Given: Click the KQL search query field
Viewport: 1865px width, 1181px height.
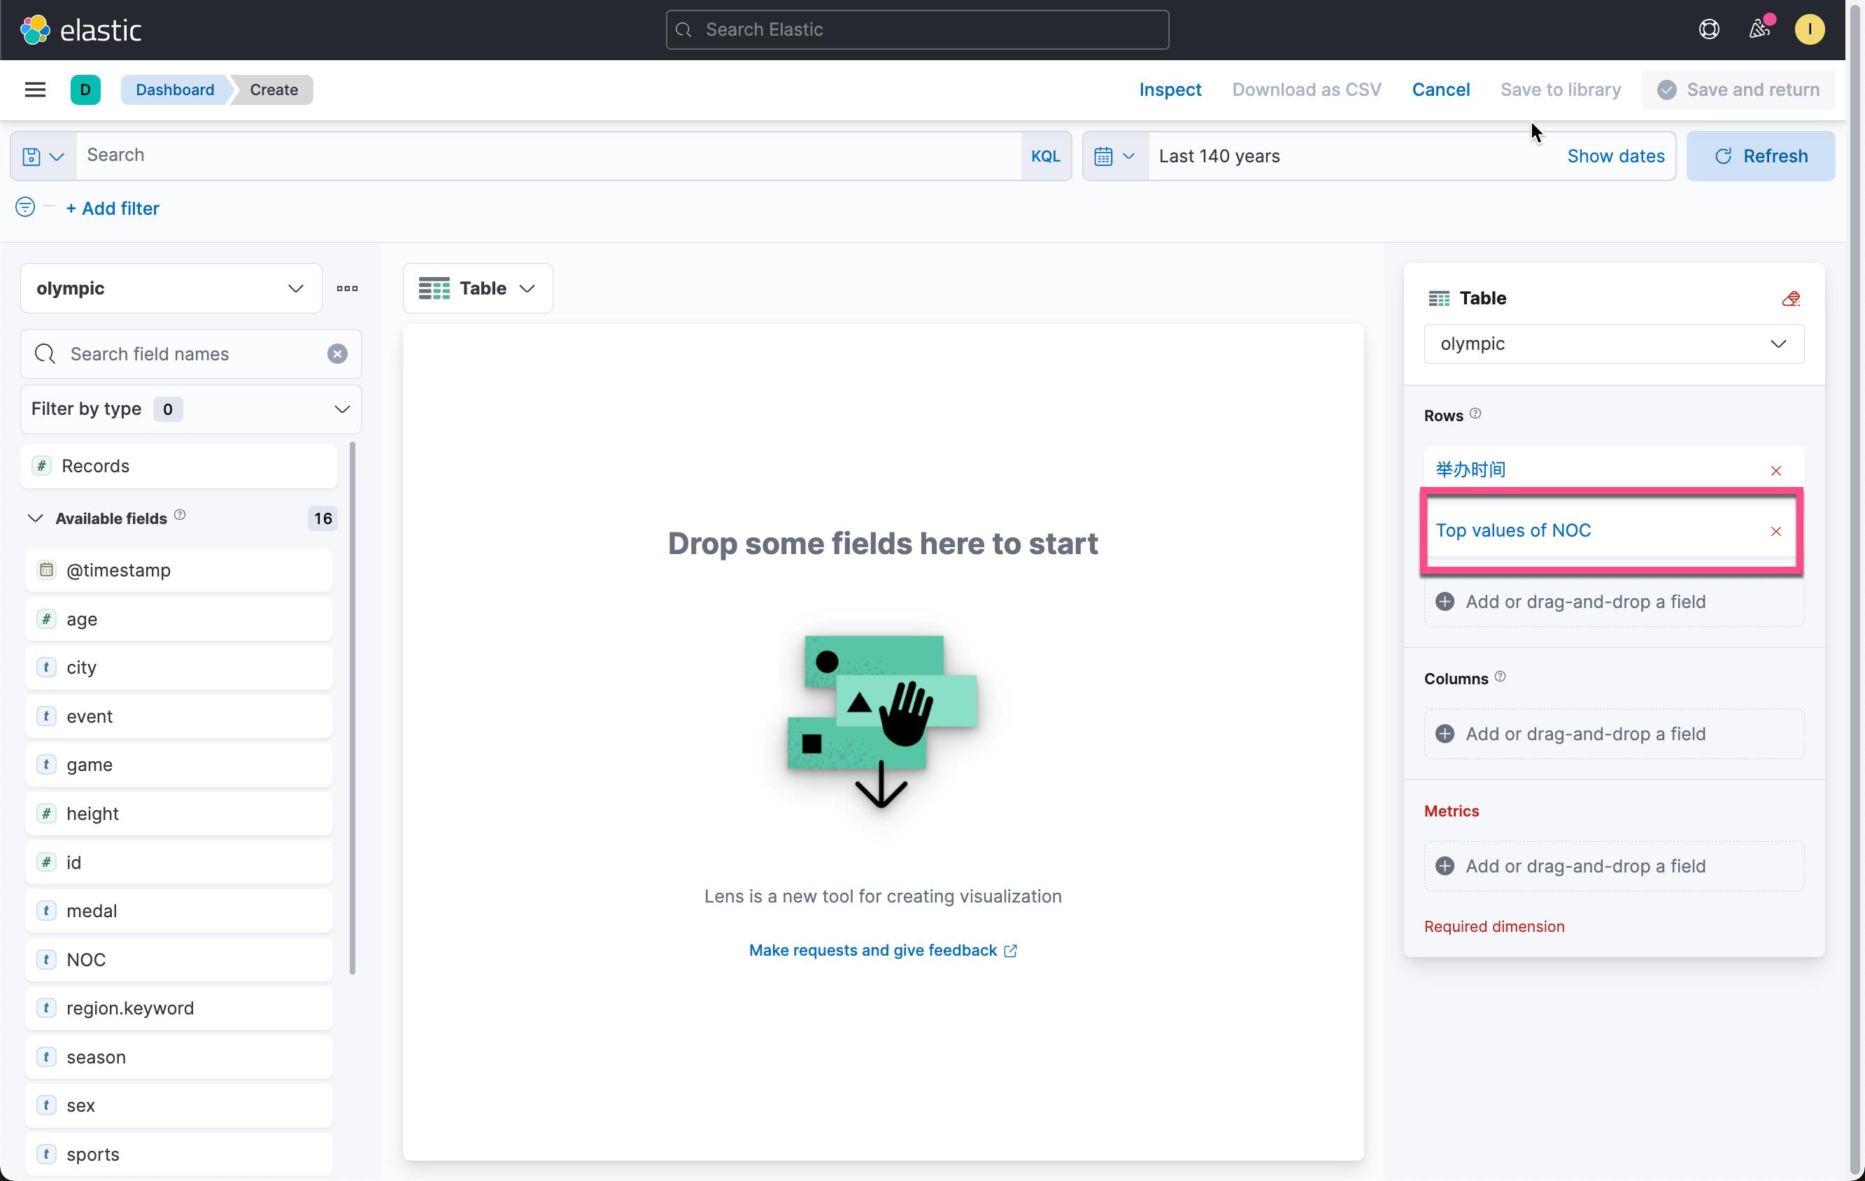Looking at the screenshot, I should pos(548,155).
